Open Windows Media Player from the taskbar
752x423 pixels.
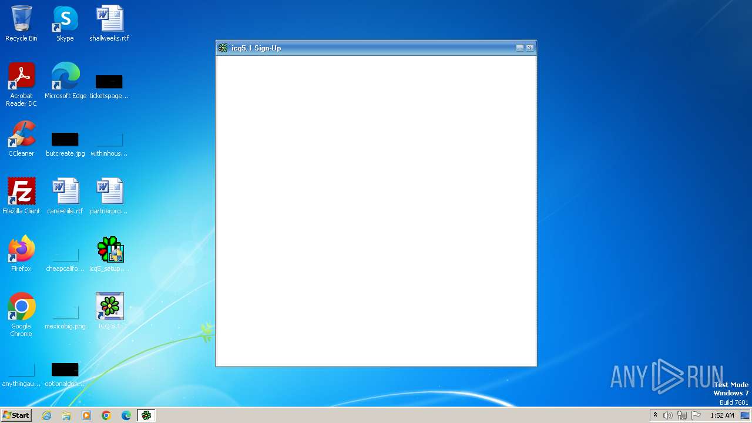(86, 415)
